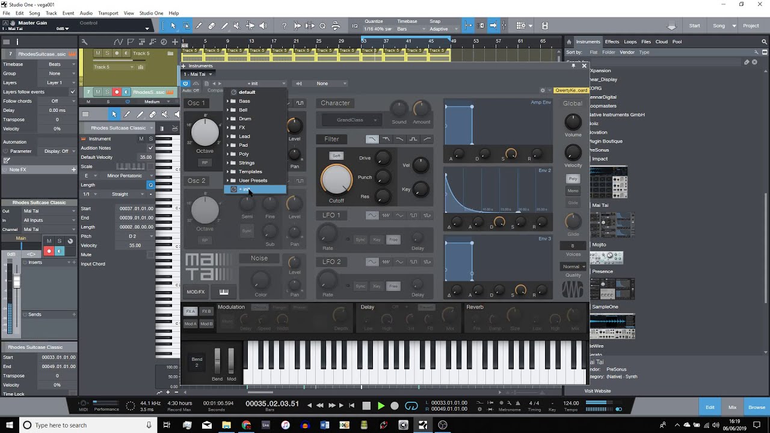Open the Minor Pentatonic scale dropdown
770x433 pixels.
(125, 176)
